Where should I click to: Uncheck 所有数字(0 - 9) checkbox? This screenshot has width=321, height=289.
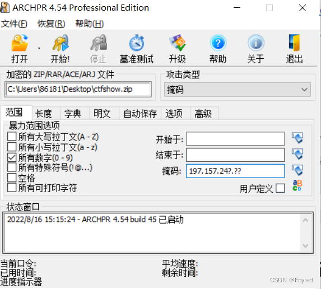coord(12,157)
